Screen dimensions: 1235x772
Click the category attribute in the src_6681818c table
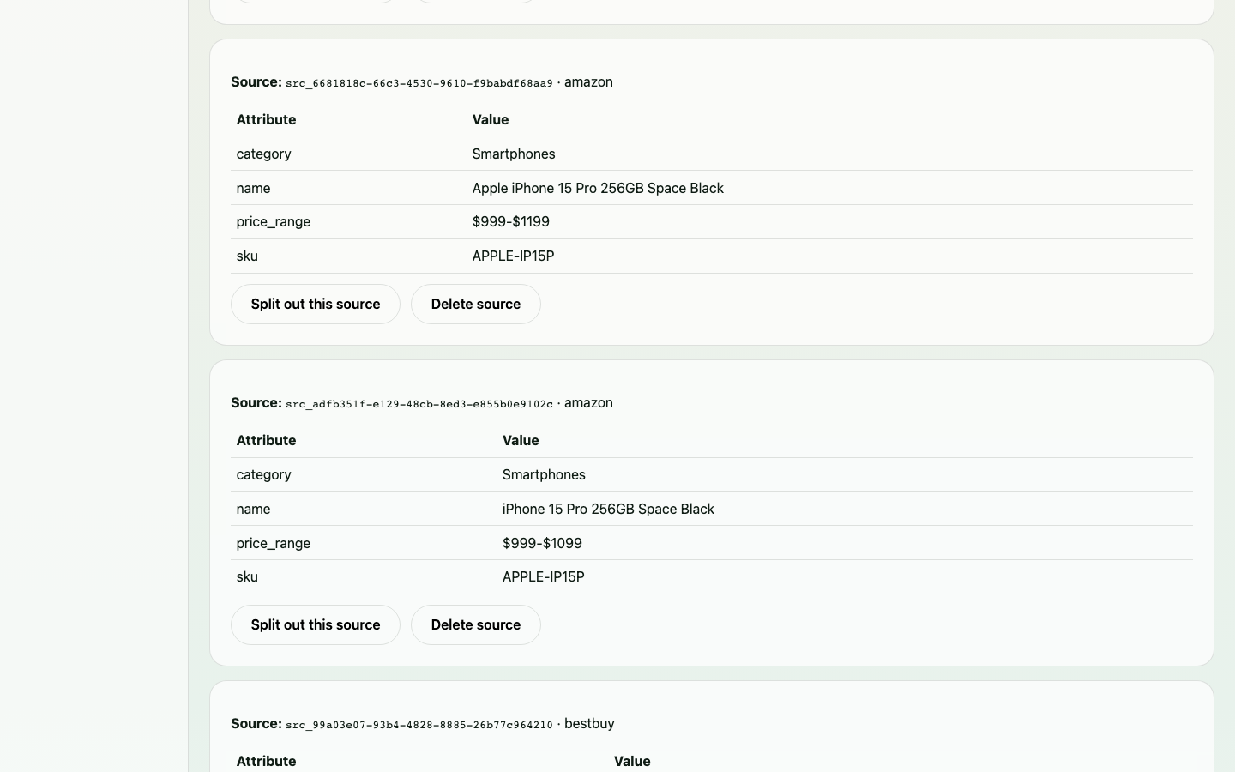click(263, 154)
